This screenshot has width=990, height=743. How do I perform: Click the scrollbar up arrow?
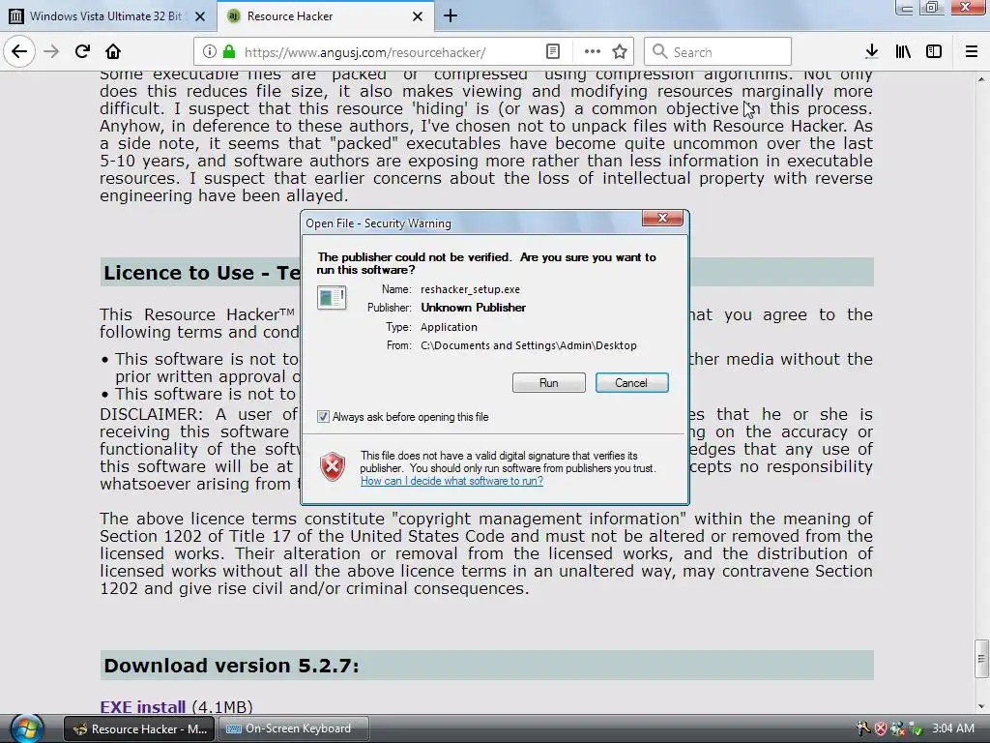click(x=981, y=79)
